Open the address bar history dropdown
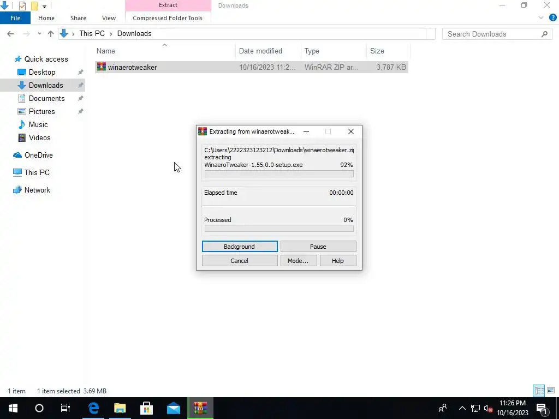Screen dimensions: 559x419 tap(431, 34)
